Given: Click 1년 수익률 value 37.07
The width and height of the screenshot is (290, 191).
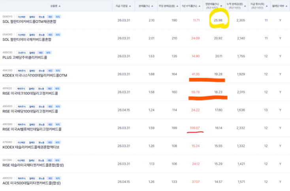Looking at the screenshot, I should pyautogui.click(x=196, y=182).
